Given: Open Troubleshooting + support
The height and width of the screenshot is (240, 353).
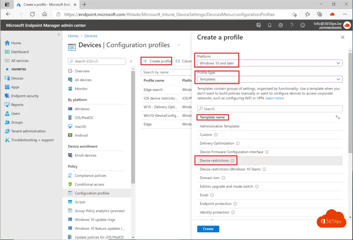Looking at the screenshot, I should click(x=32, y=140).
